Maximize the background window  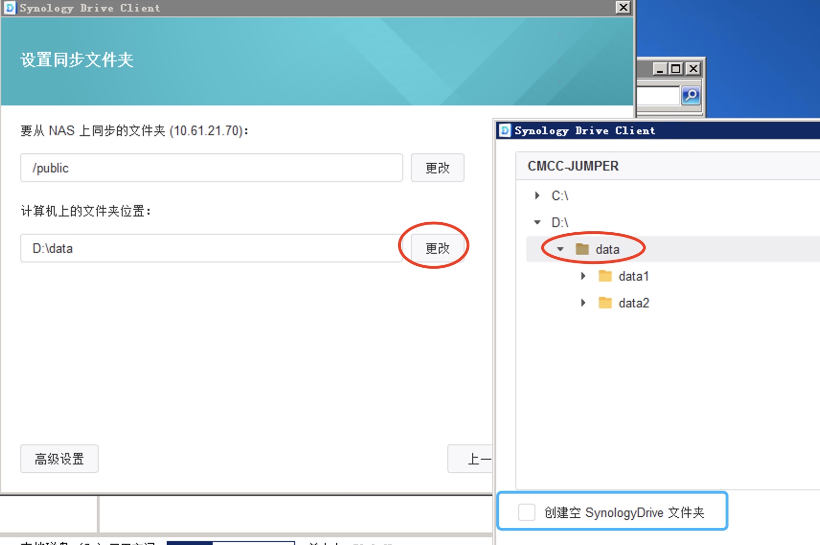click(676, 69)
